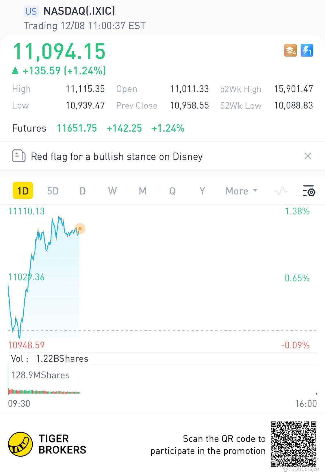Open the Disney news article icon
This screenshot has height=476, width=325.
(x=19, y=156)
